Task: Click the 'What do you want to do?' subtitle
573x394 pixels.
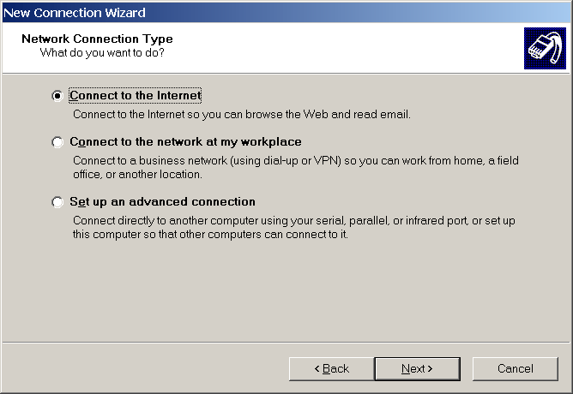Action: pos(102,53)
